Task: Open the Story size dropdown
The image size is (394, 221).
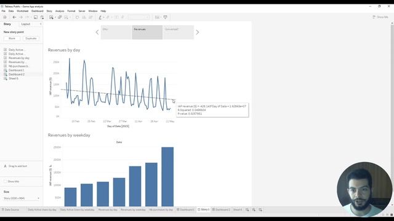Action: click(x=22, y=198)
